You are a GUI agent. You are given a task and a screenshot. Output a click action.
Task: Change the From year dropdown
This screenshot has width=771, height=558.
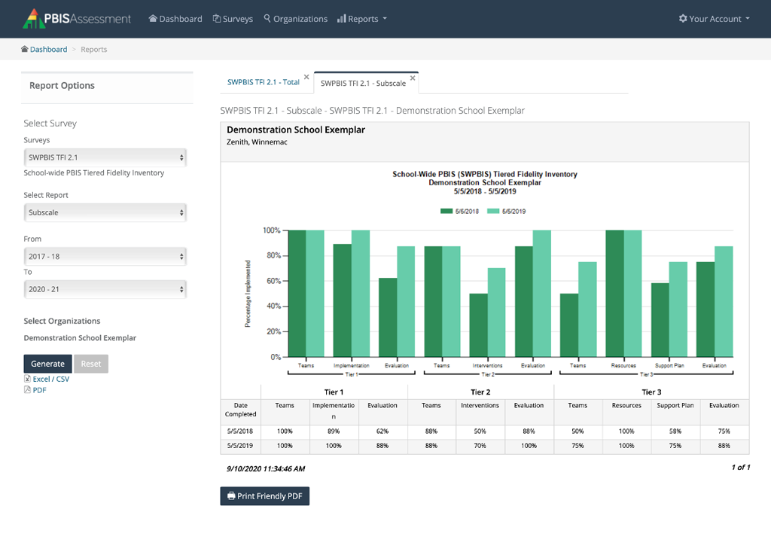click(x=105, y=256)
